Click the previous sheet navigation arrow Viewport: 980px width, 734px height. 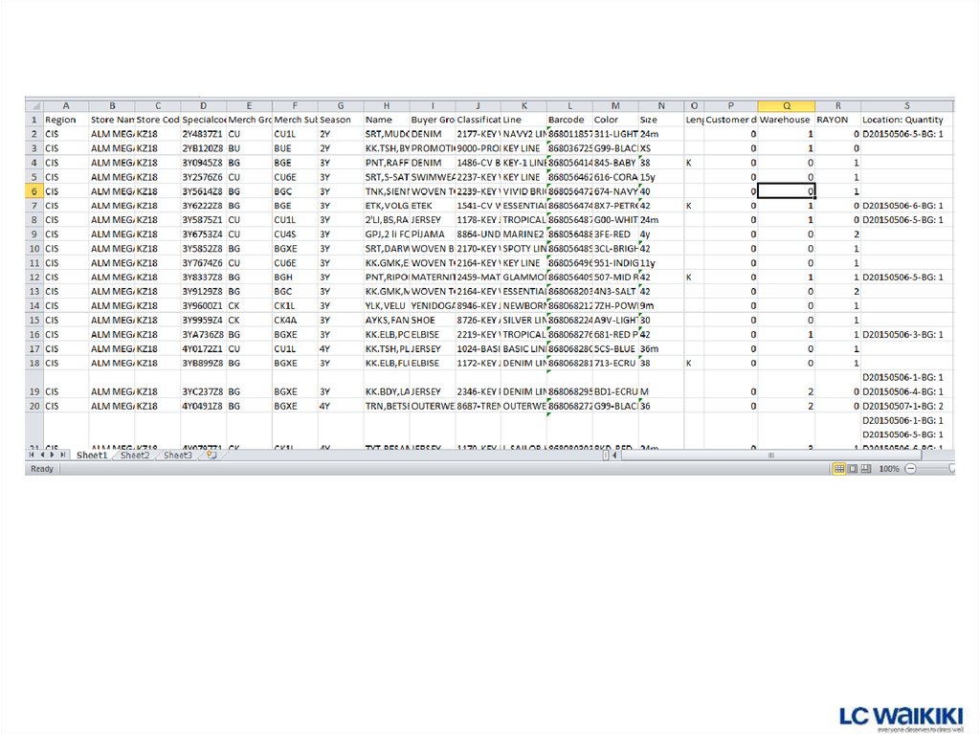[x=43, y=456]
